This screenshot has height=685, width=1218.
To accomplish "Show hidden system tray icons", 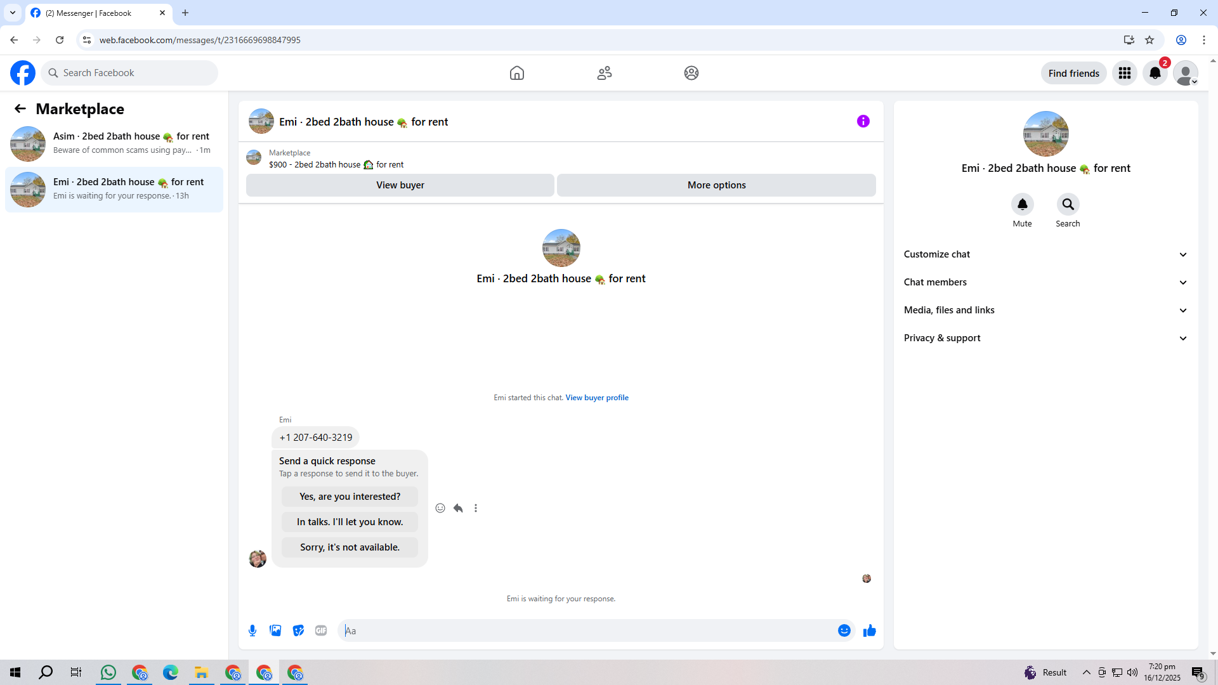I will (x=1087, y=672).
